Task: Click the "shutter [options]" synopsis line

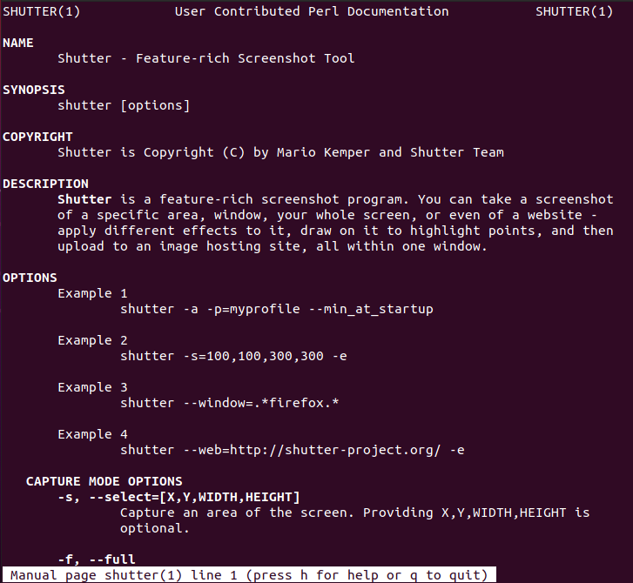Action: [x=124, y=105]
